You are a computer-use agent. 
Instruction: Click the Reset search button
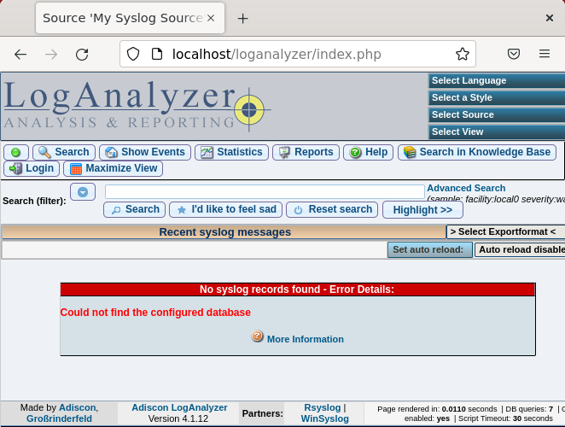[332, 209]
